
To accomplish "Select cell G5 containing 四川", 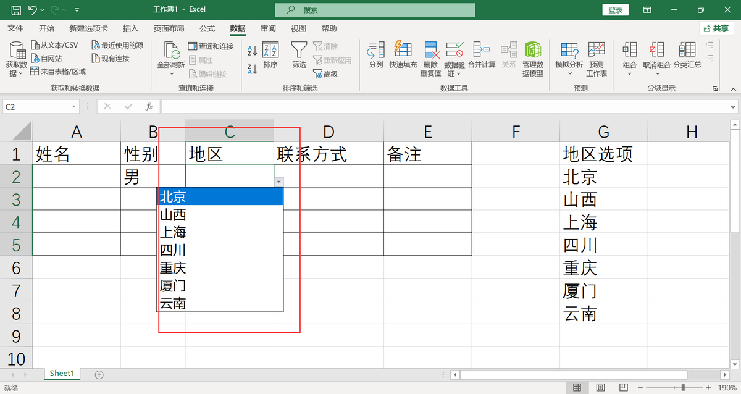I will click(x=603, y=245).
